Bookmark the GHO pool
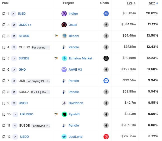162x141 pixels. [4, 70]
